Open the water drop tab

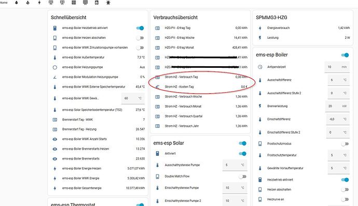coord(17,3)
